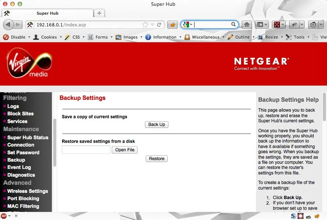The width and height of the screenshot is (327, 220).
Task: Click the Adblock Plus ABP icon
Action: coord(4,216)
